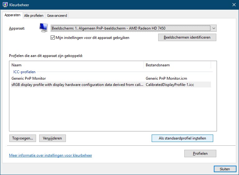
Task: Click the Kleurbeheer title bar icon
Action: (x=5, y=5)
